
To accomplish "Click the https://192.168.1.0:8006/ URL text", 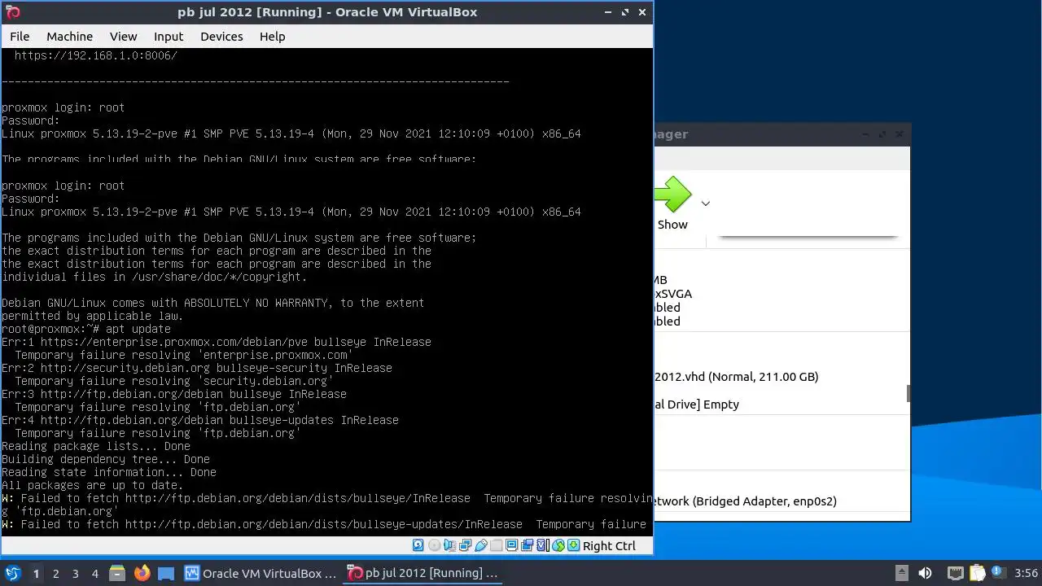I will [96, 55].
